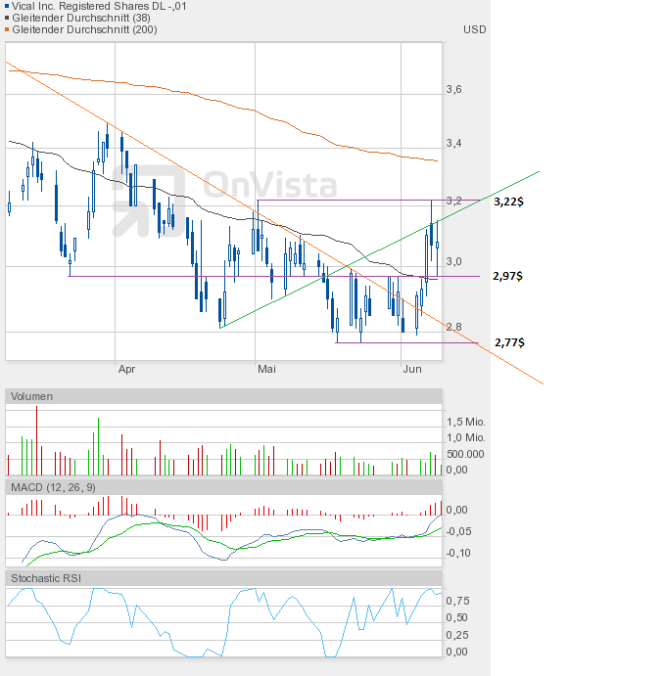663x676 pixels.
Task: Click the blue Vical Inc. legend square
Action: click(x=7, y=7)
